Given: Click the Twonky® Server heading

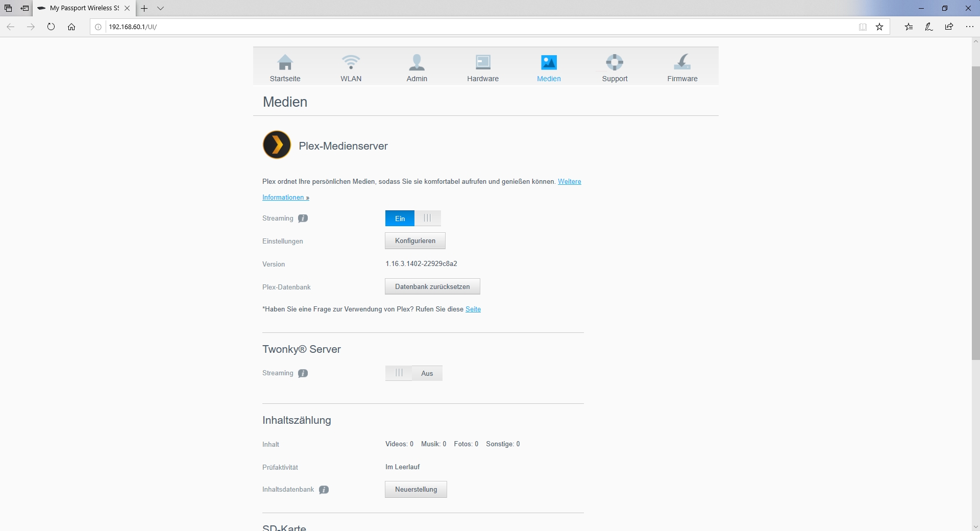Looking at the screenshot, I should click(x=301, y=349).
